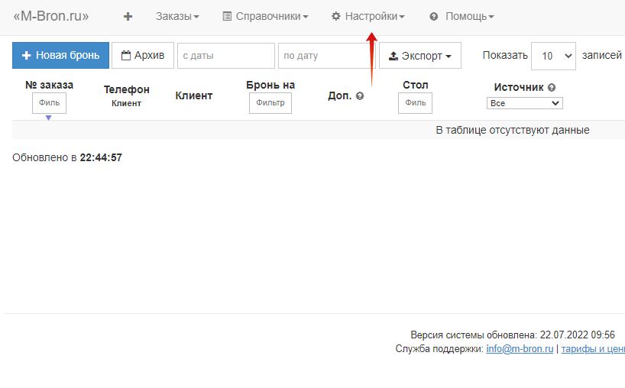Click the upload icon on Экспорт button
Image resolution: width=625 pixels, height=388 pixels.
click(393, 56)
